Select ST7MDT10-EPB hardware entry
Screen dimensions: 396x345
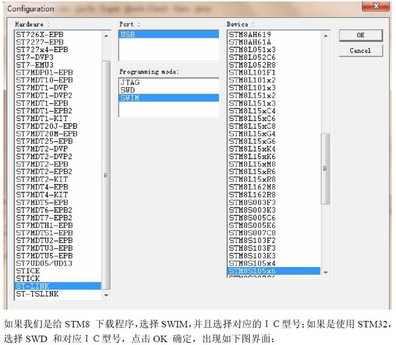pos(58,80)
